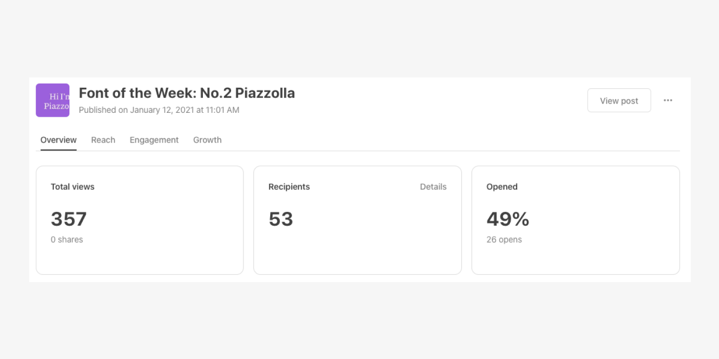The width and height of the screenshot is (719, 359).
Task: Click the published date text
Action: pyautogui.click(x=159, y=110)
